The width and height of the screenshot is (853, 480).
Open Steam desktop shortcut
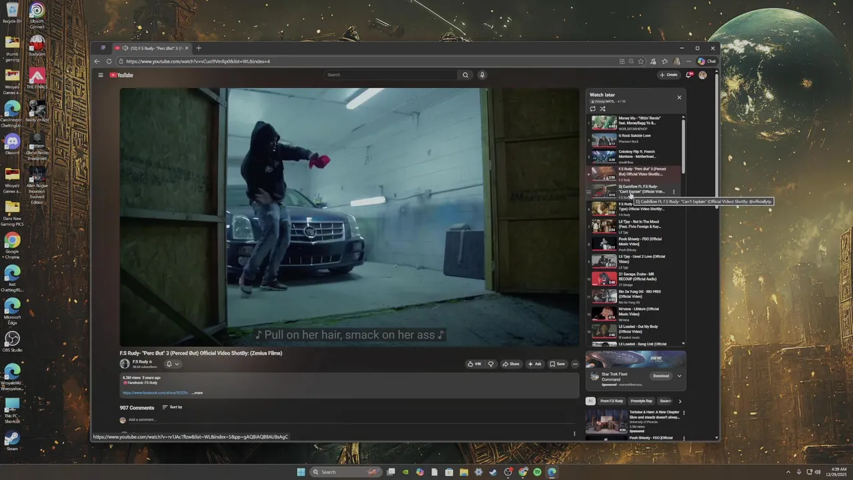12,441
